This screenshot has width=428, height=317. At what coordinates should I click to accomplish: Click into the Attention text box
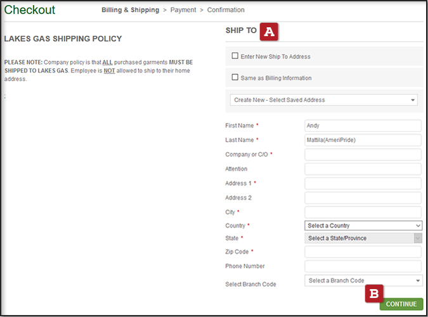(363, 169)
